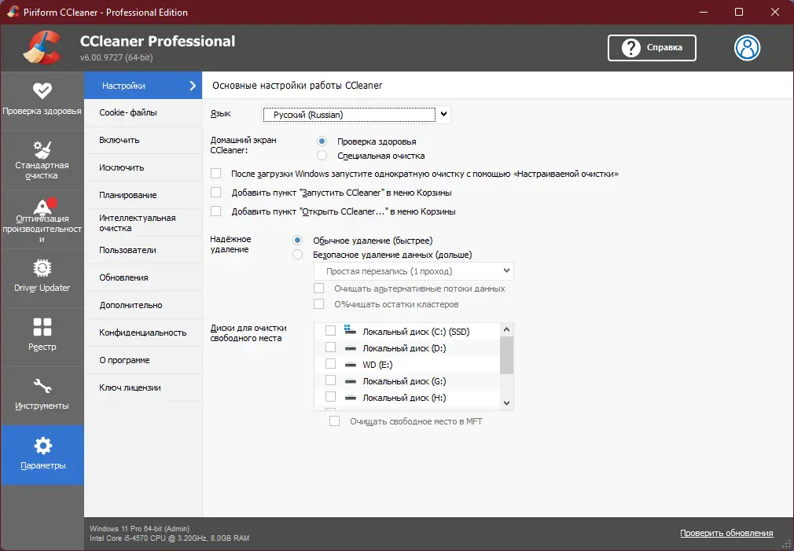Viewport: 794px width, 551px height.
Task: Click the drive icon for Локальный диск (G:)
Action: click(351, 381)
